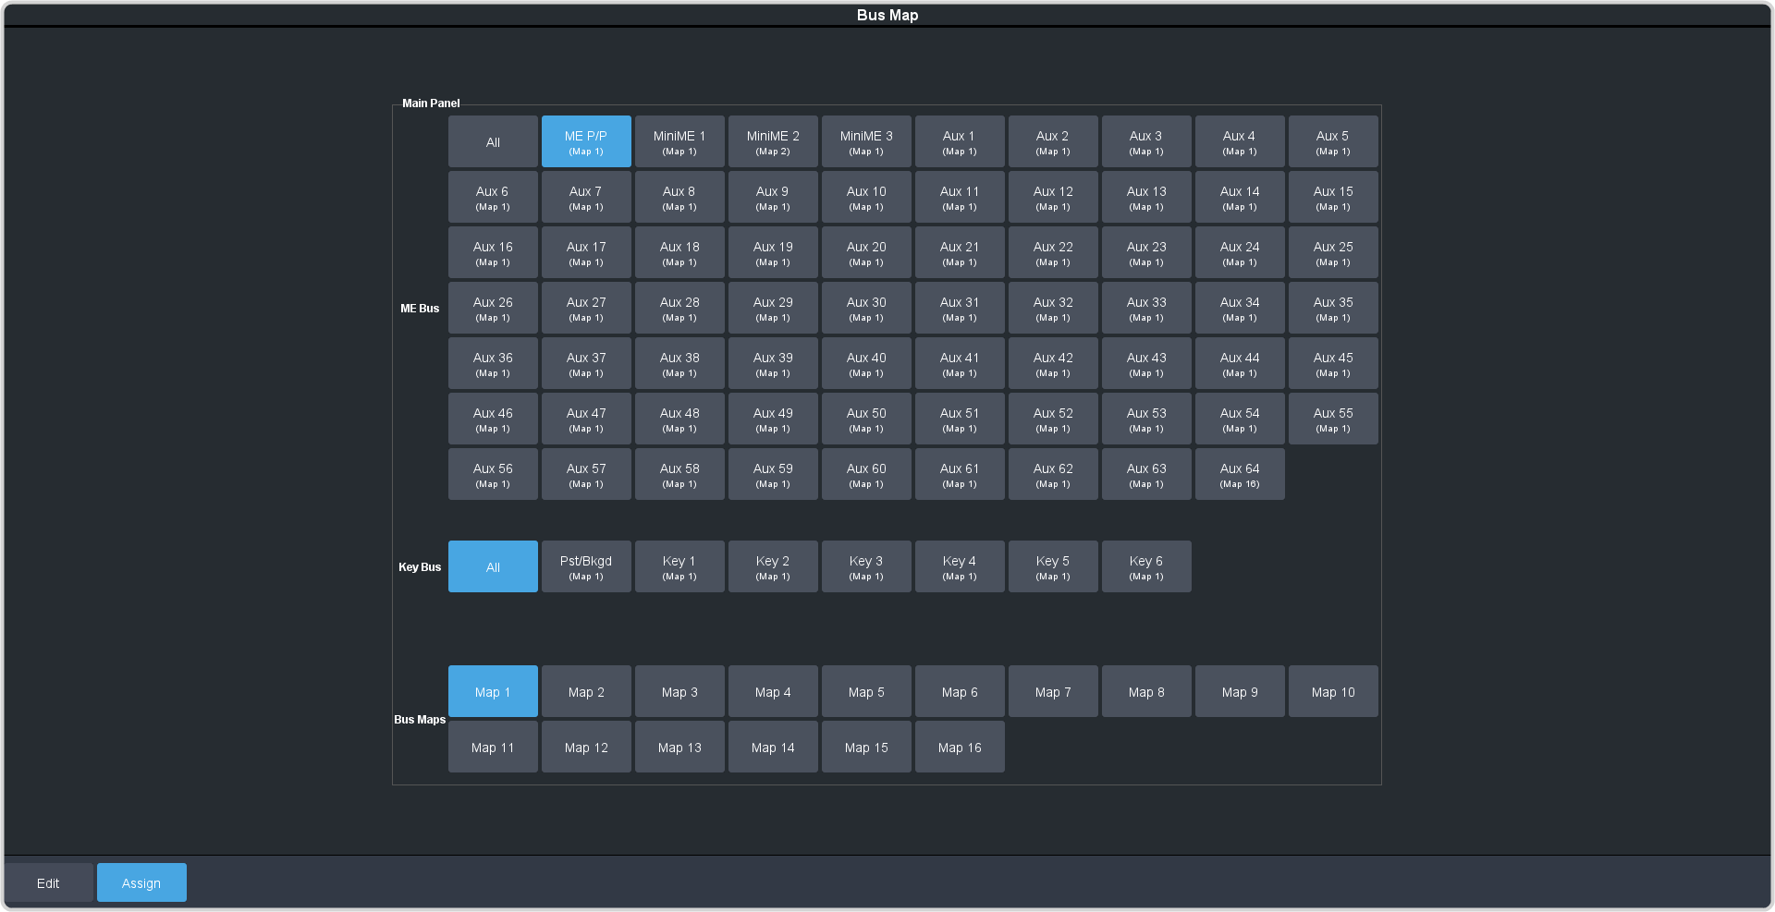Click the MiniME 2 bus button

click(x=773, y=141)
